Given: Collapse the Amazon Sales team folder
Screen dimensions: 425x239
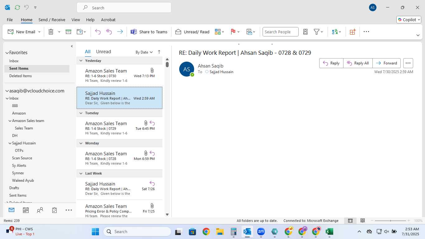Looking at the screenshot, I should [10, 121].
